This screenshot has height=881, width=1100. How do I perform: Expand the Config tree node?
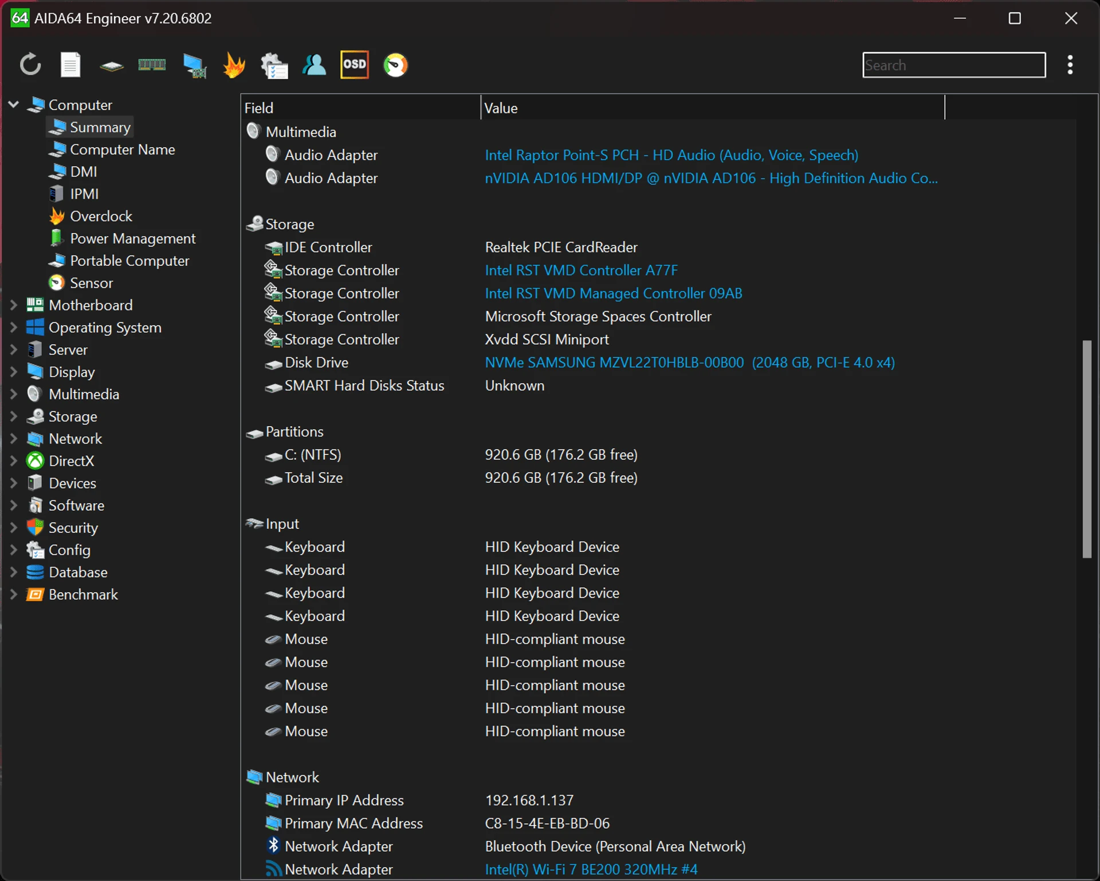(x=14, y=550)
